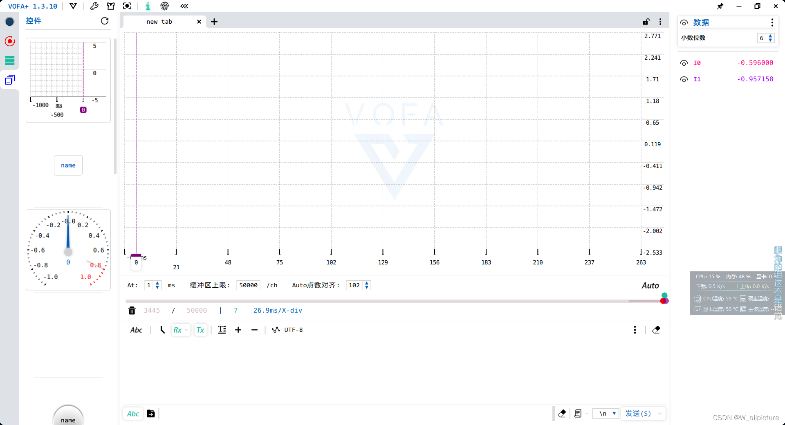
Task: Open the info icon
Action: [148, 6]
